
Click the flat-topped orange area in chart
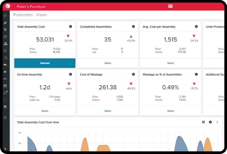tap(103, 148)
